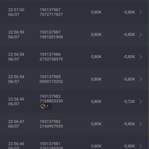Click -0,80K value in 22:56:47 row
149x149 pixels.
pos(129,124)
